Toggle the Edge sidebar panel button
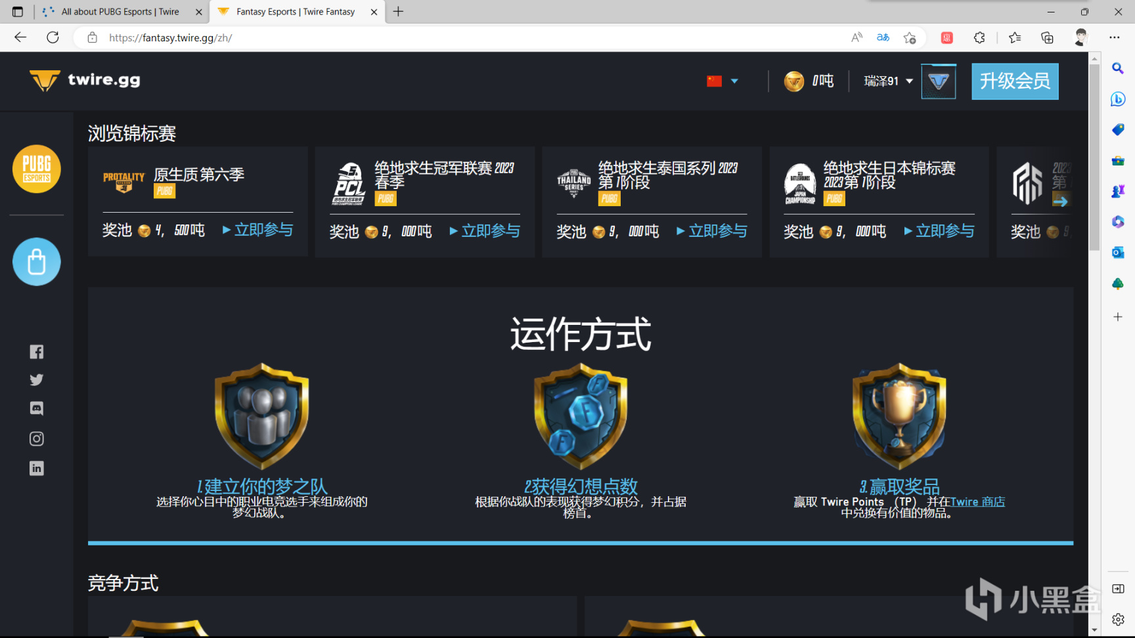 click(1118, 589)
